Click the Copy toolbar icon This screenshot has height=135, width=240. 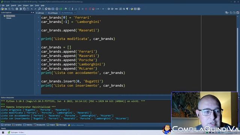pyautogui.click(x=24, y=9)
